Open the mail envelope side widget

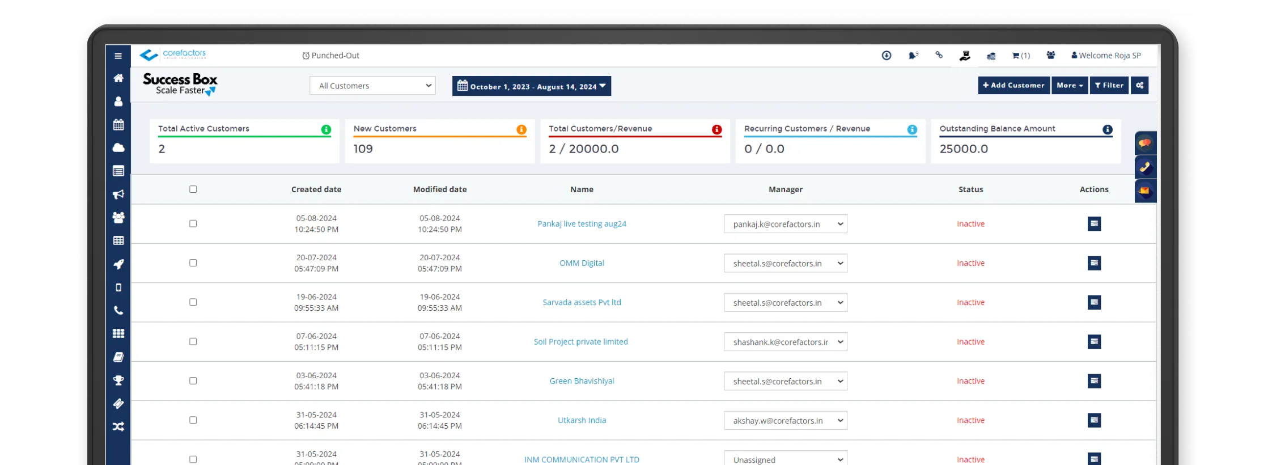[1145, 191]
